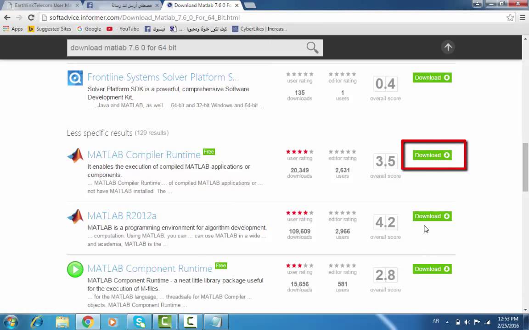
Task: Click the network signal tray icon
Action: [x=487, y=322]
